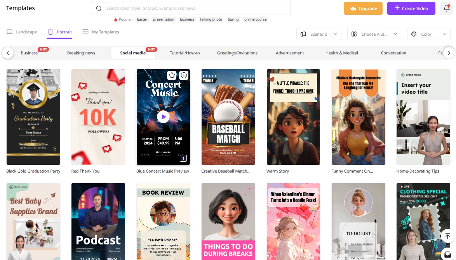Switch to Landscape orientation
This screenshot has height=260, width=456.
(x=22, y=32)
